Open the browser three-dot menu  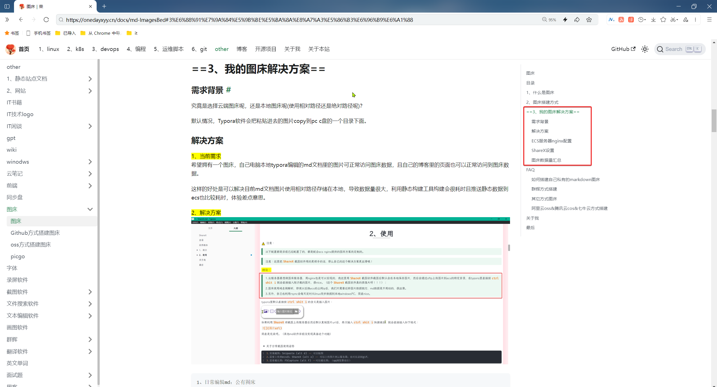[x=695, y=20]
